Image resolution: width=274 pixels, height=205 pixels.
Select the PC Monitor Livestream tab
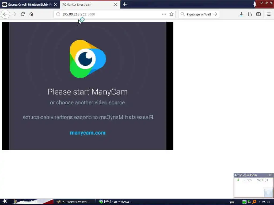[90, 5]
